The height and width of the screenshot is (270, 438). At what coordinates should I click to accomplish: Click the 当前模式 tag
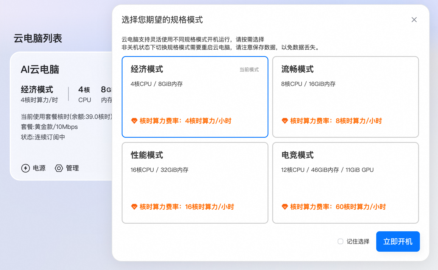(x=249, y=70)
